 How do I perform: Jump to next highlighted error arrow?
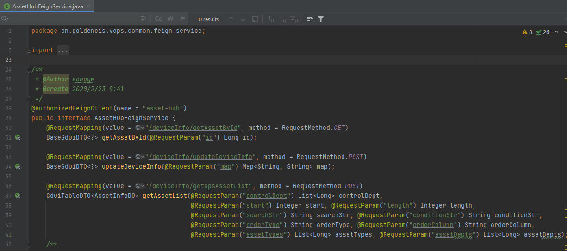pos(565,32)
